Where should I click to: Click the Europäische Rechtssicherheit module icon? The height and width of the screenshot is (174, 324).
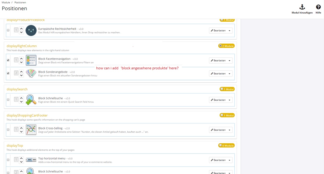(31, 30)
